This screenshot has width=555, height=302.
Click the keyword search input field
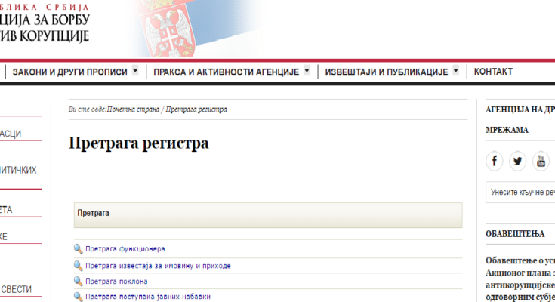[x=520, y=192]
